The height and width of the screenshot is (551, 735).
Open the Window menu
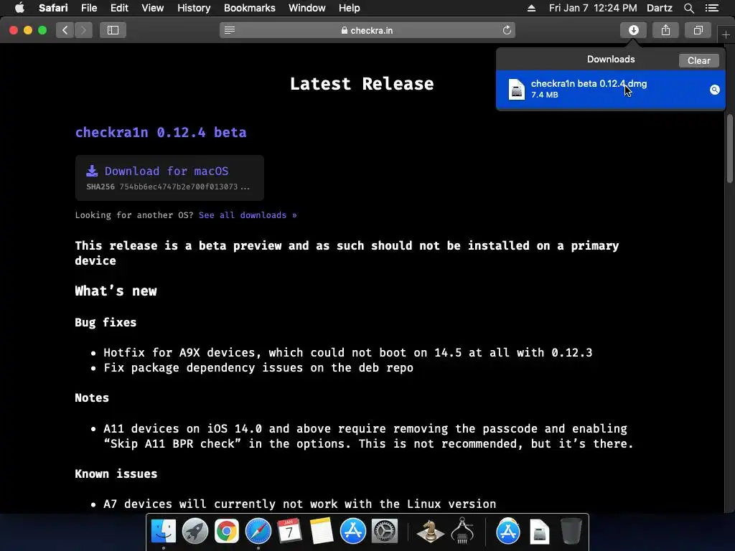[306, 8]
